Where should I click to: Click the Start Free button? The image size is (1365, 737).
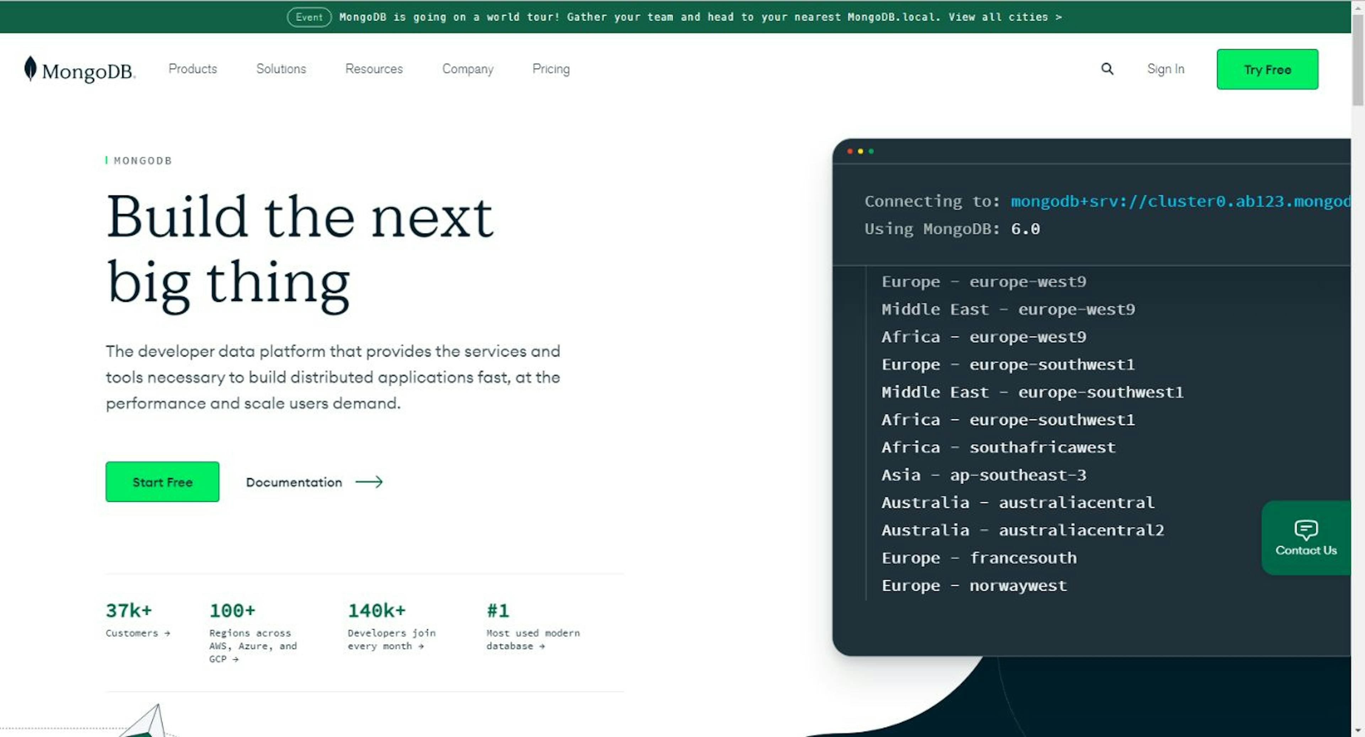(x=162, y=482)
